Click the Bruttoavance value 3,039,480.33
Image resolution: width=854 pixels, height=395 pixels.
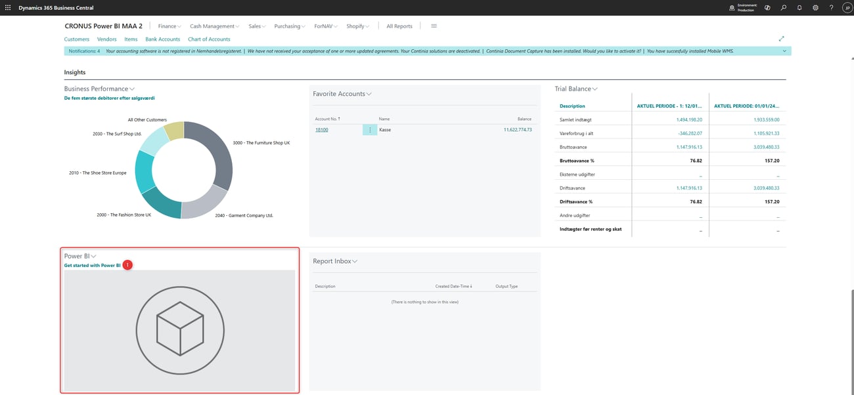tap(767, 147)
